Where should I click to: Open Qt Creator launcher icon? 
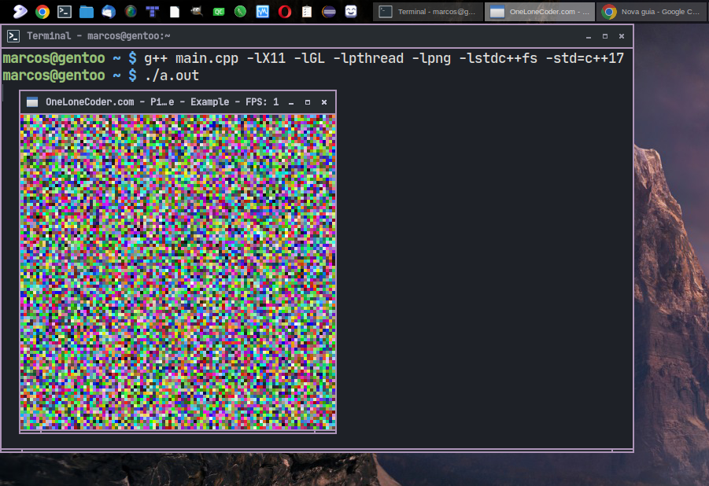point(219,12)
